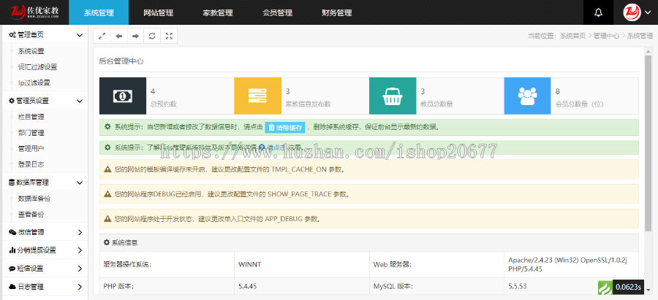
Task: Click the money icon for 总预约数
Action: pyautogui.click(x=123, y=96)
